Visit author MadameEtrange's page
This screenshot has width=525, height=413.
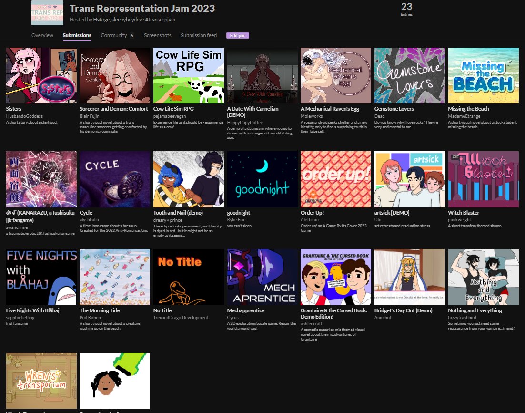pos(464,116)
